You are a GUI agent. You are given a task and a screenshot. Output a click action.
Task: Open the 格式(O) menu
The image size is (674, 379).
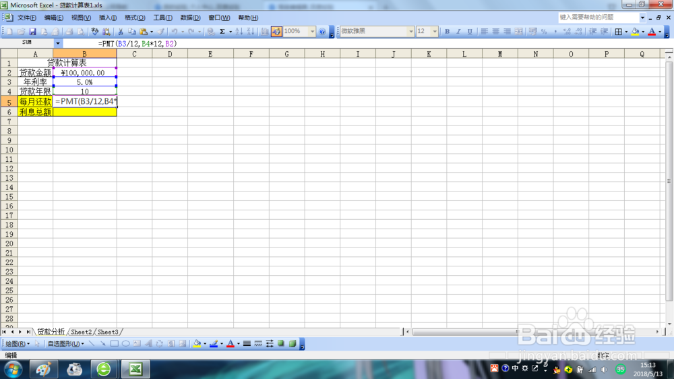coord(135,18)
